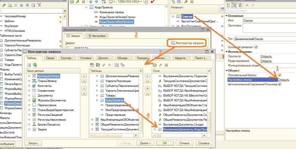This screenshot has width=296, height=149.
Task: Click the blue move-down arrow in the form elements toolbar
Action: (96, 2)
